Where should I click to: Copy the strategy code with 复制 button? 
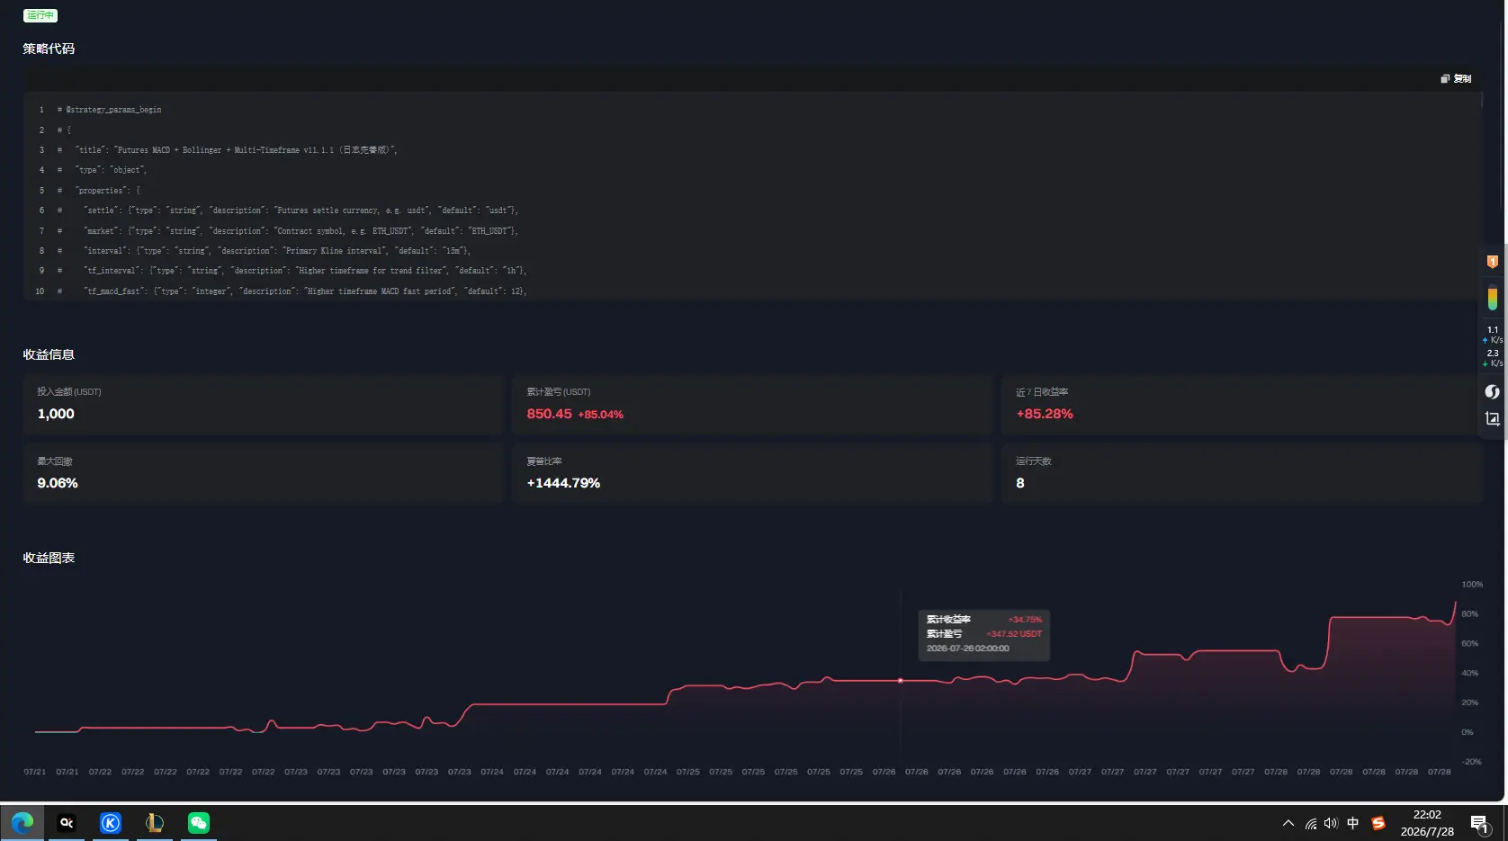(1456, 78)
